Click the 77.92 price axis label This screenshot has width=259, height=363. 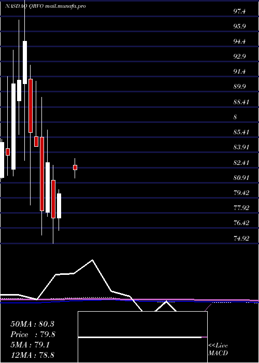241,208
